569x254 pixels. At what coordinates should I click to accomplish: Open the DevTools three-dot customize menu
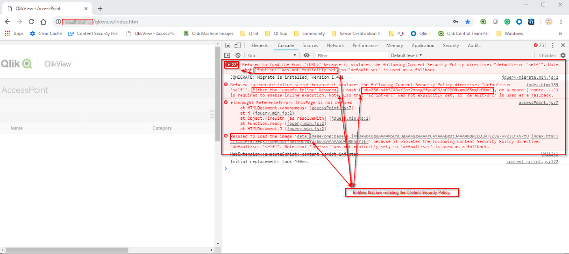553,46
